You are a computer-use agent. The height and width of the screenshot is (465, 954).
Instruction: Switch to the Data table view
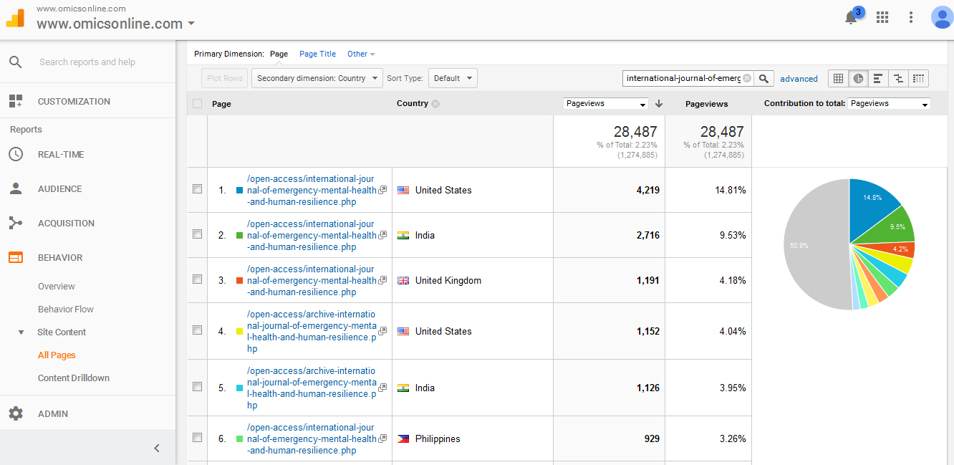pos(838,78)
